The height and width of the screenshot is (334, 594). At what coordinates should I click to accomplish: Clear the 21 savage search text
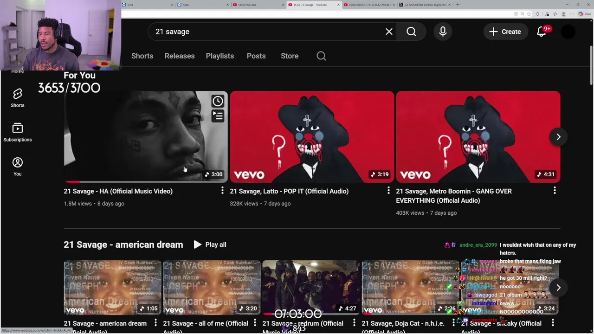389,32
